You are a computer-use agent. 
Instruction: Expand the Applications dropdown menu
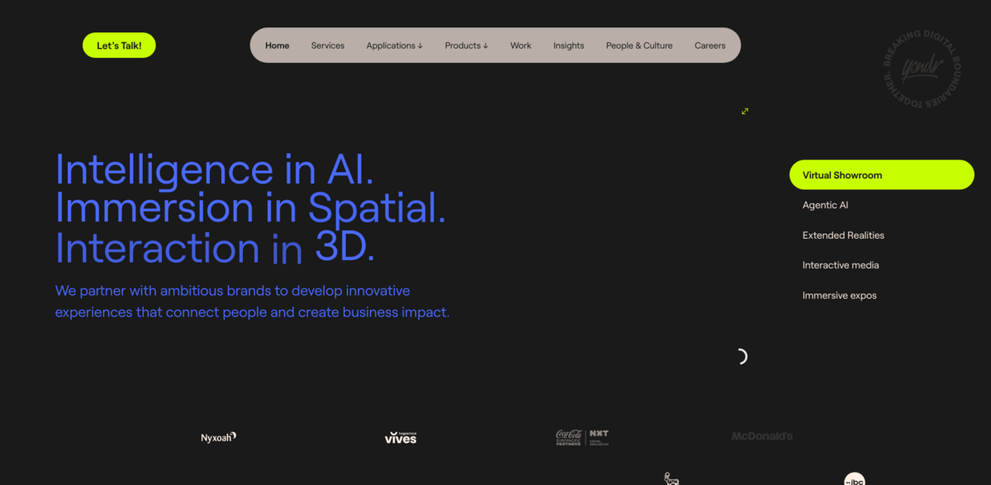[x=394, y=45]
